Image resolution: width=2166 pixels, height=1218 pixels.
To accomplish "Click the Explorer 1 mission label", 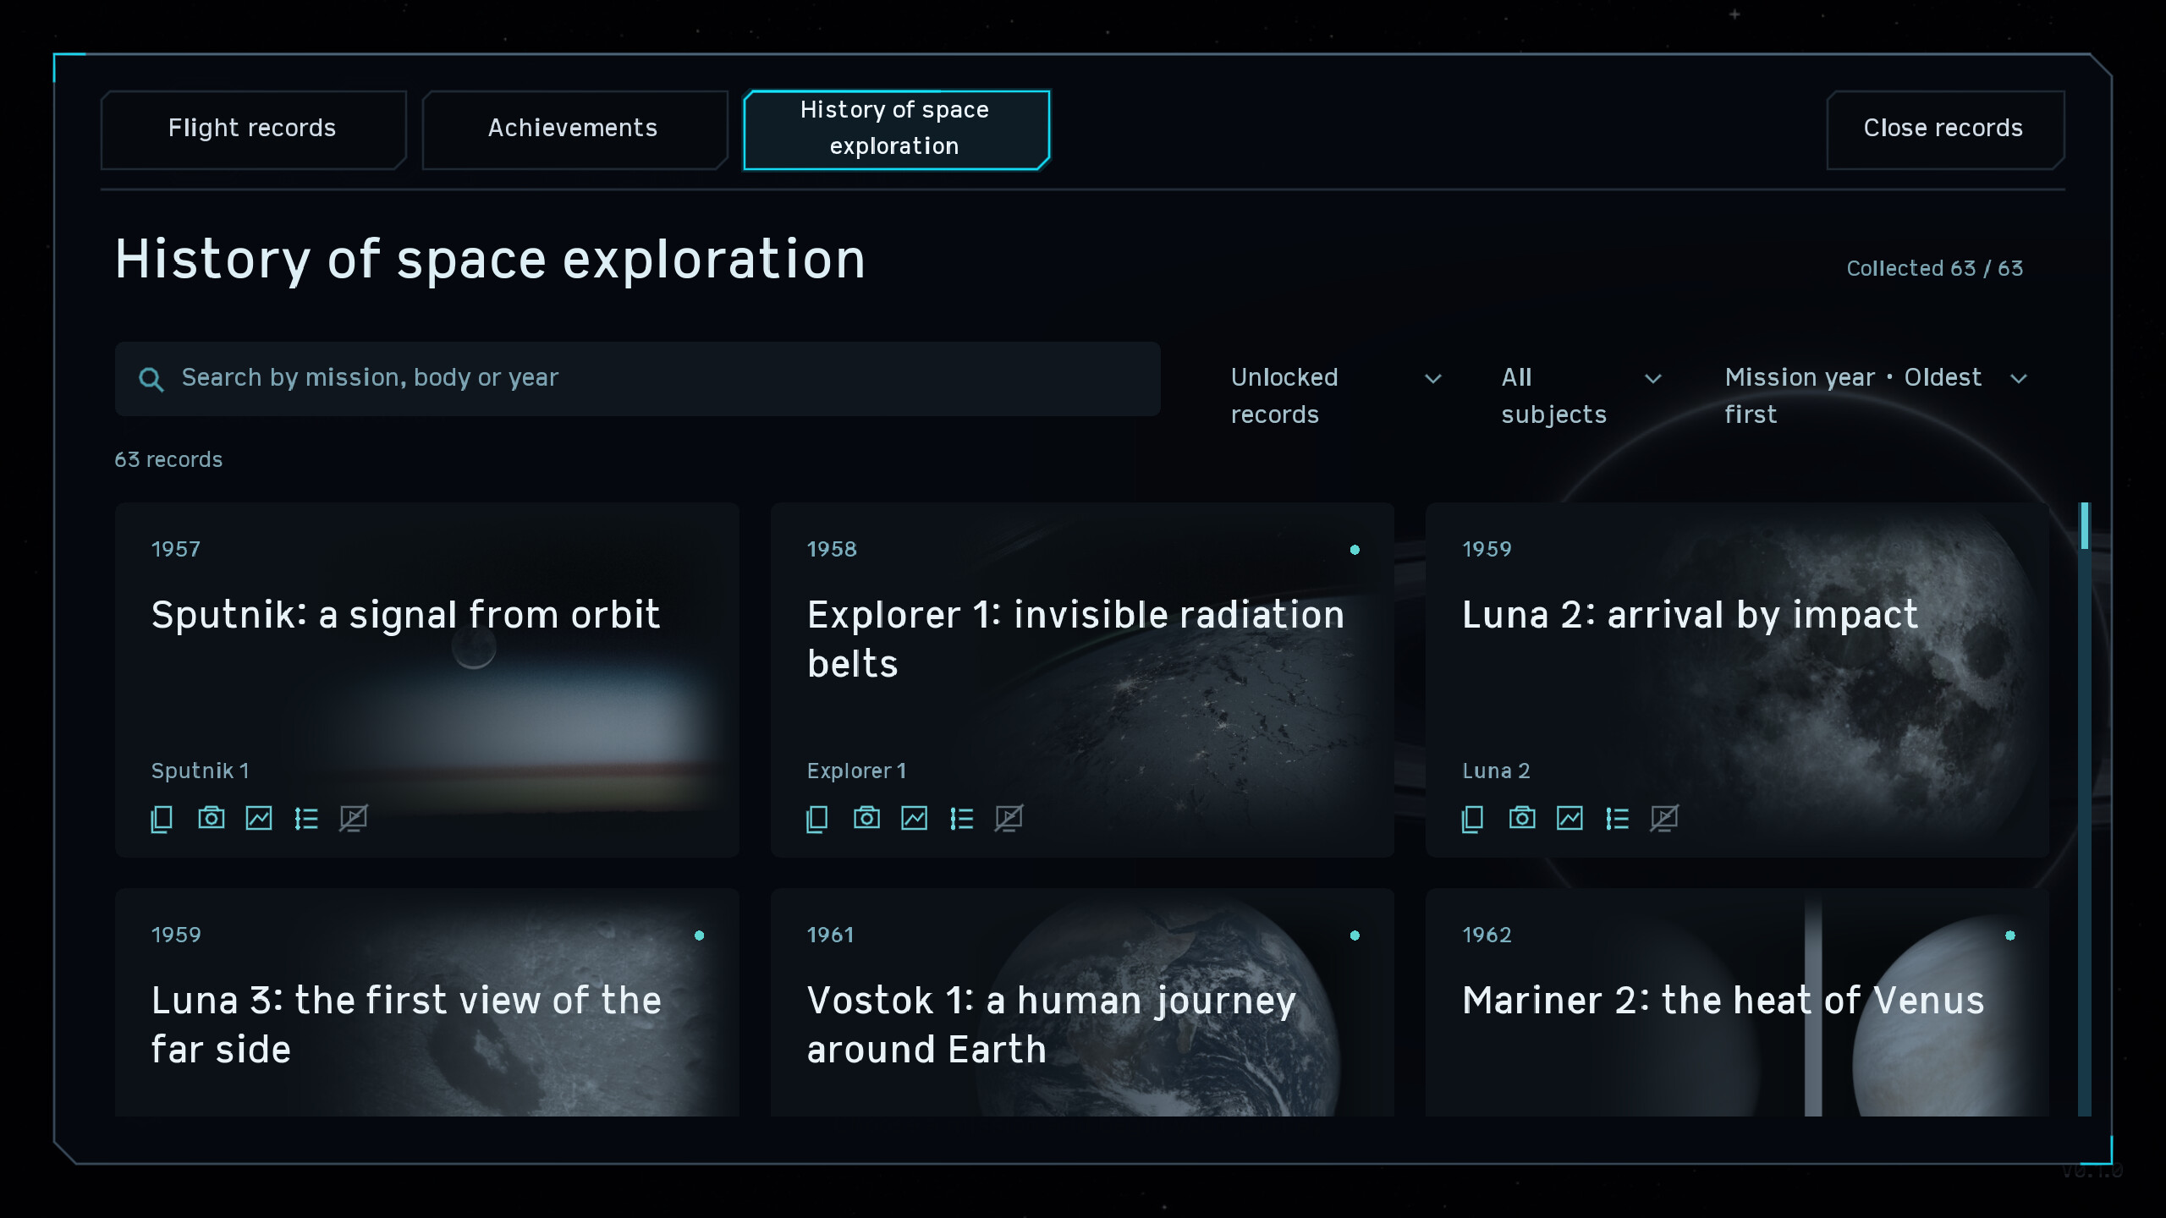I will 856,771.
